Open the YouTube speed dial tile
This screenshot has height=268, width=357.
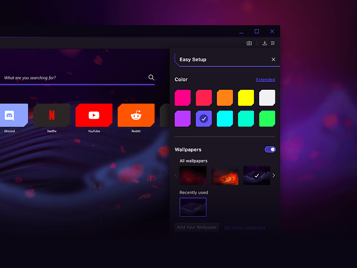pyautogui.click(x=94, y=115)
